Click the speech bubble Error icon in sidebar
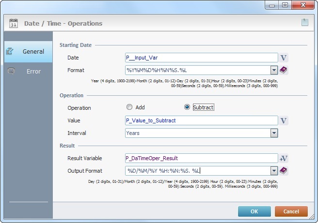The width and height of the screenshot is (318, 223). 12,71
